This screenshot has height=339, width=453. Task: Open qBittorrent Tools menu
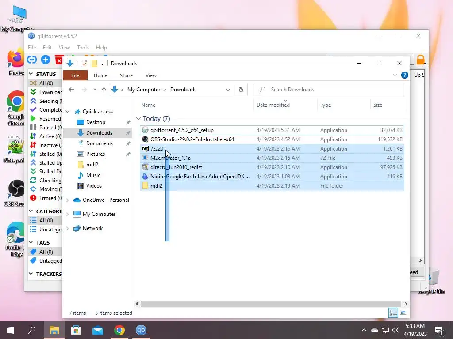coord(83,48)
